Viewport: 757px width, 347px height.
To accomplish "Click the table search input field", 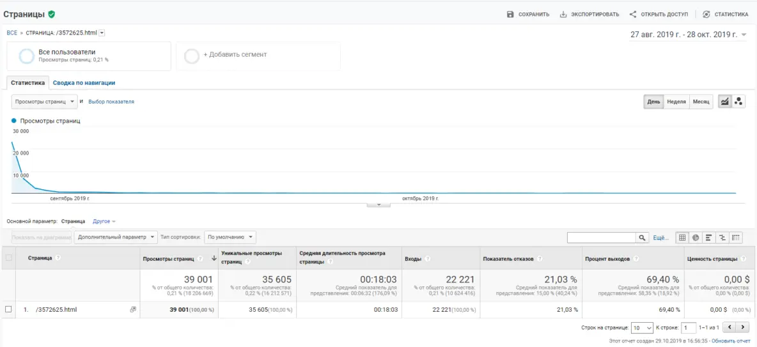I will click(601, 238).
